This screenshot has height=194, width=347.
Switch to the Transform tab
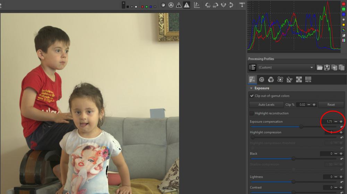click(289, 79)
